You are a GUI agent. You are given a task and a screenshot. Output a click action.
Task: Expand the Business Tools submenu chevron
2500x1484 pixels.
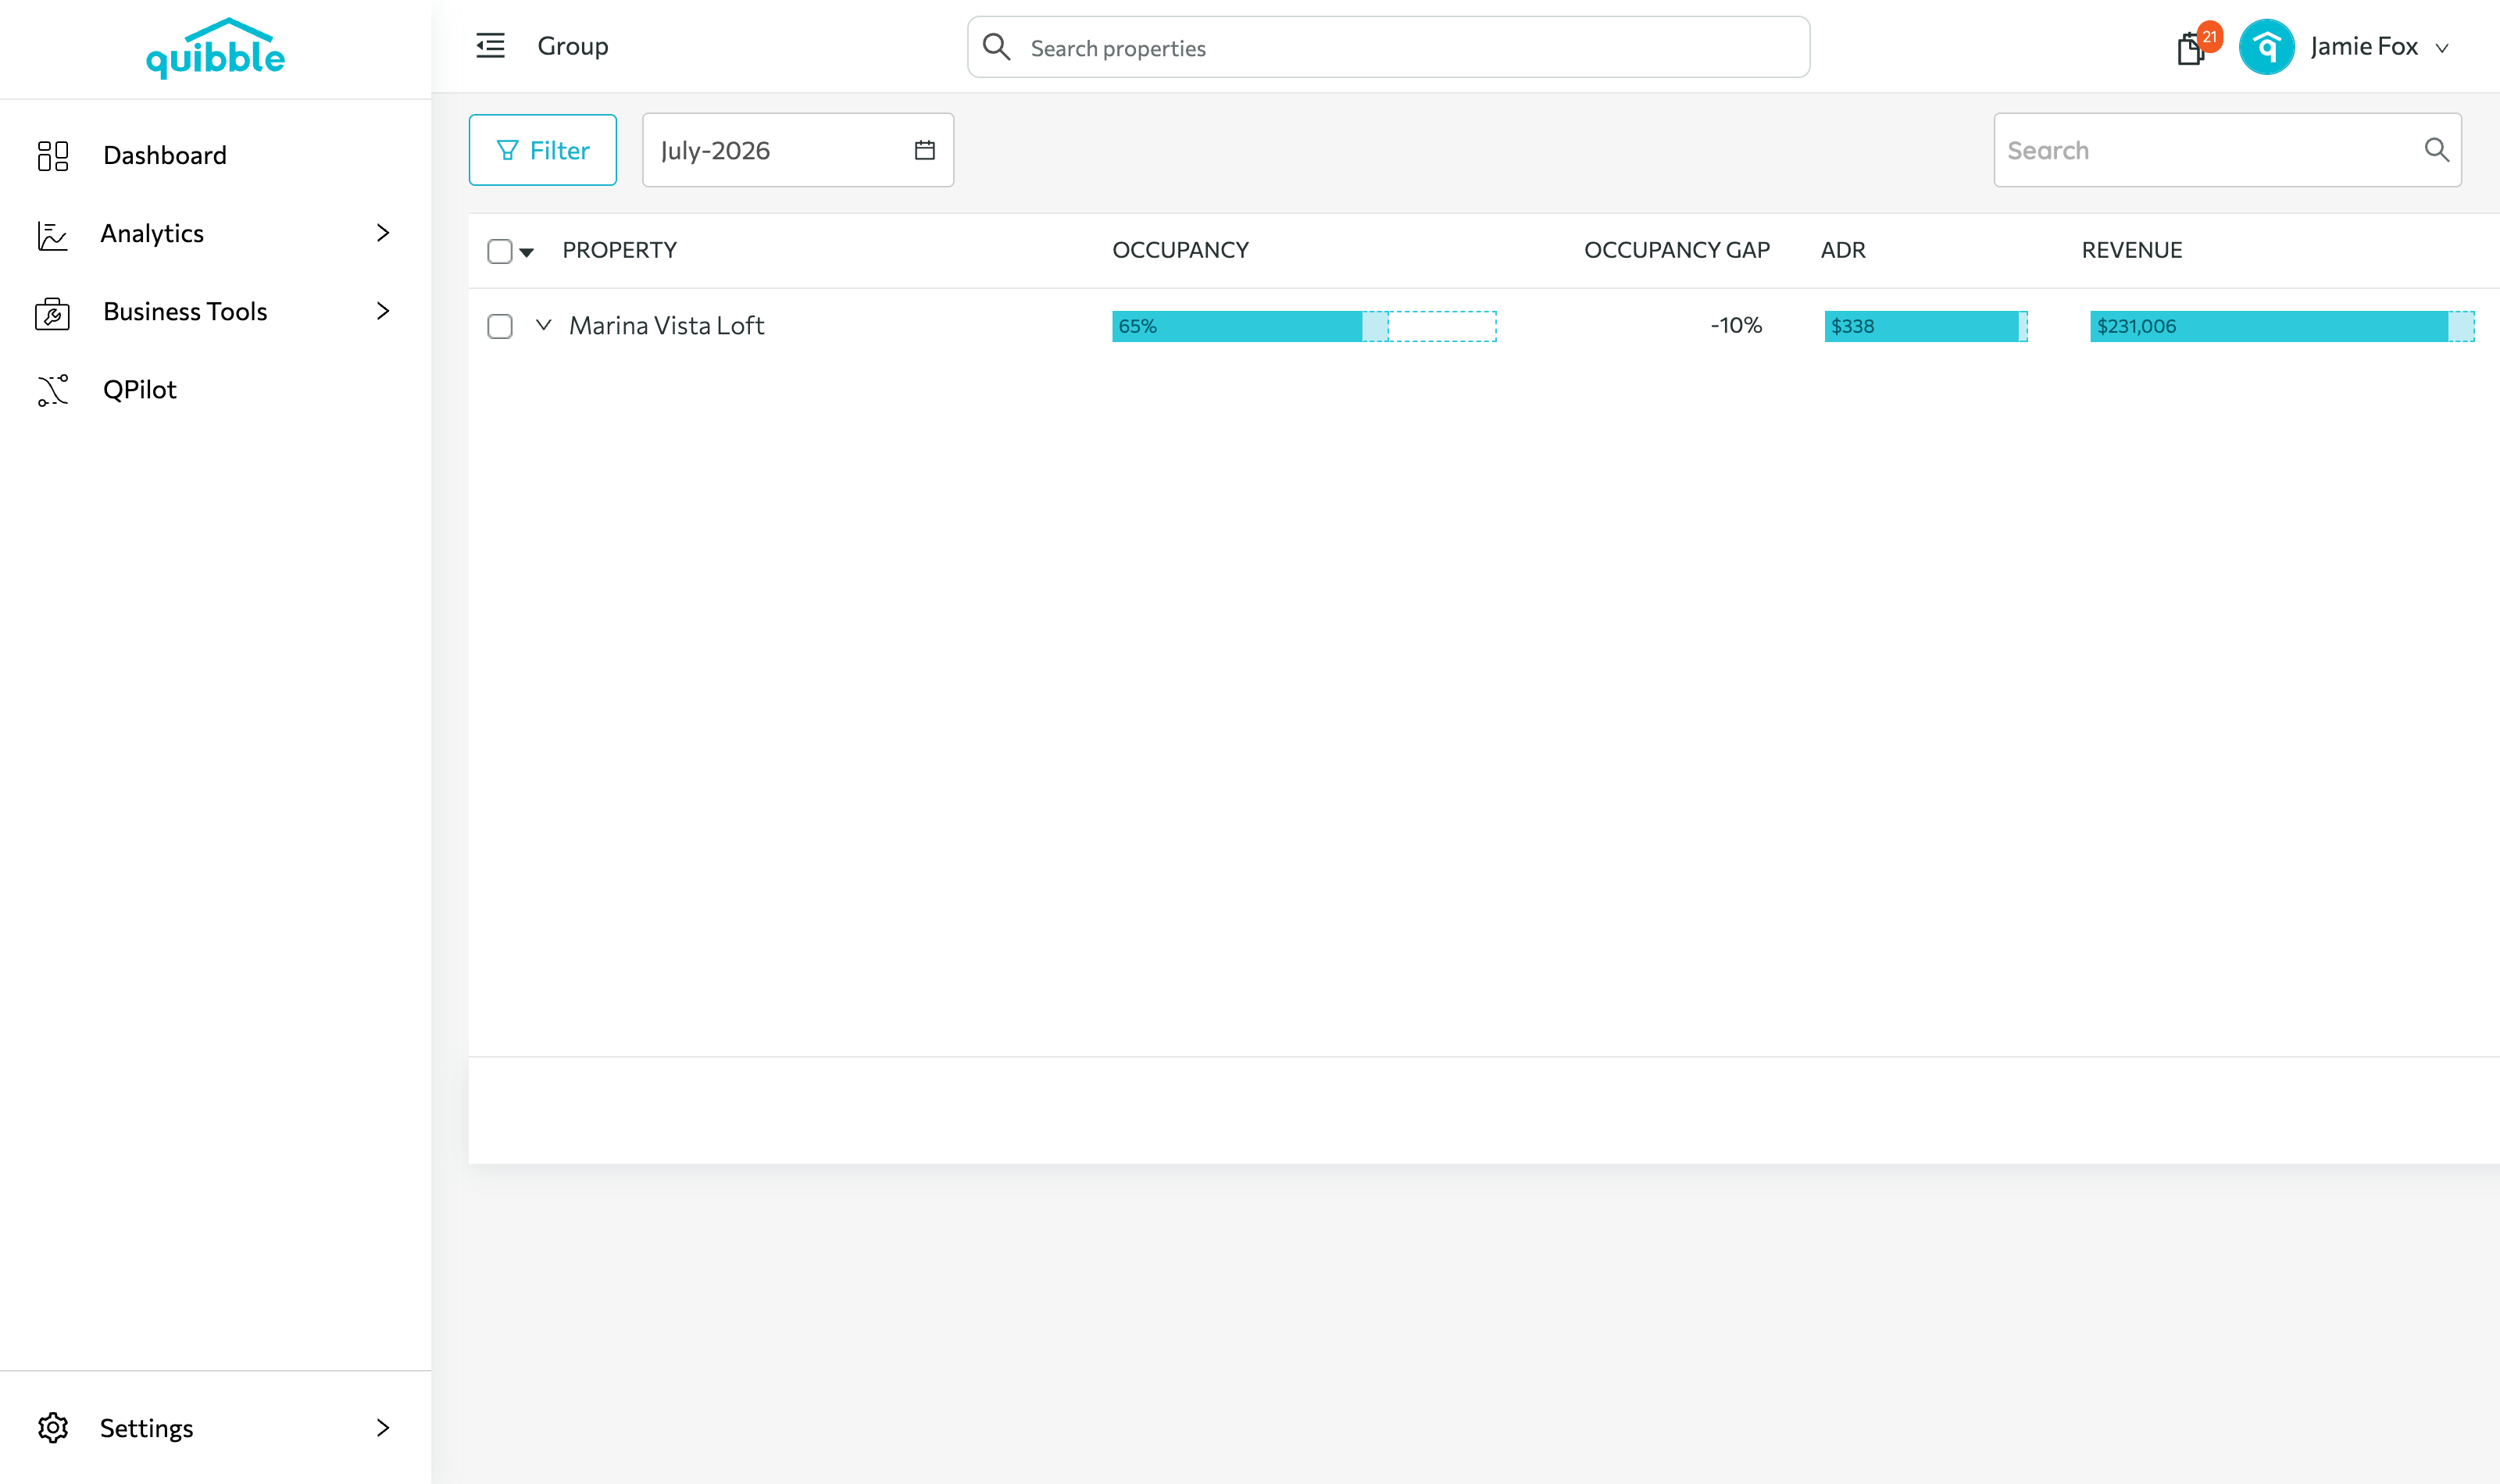[x=382, y=311]
